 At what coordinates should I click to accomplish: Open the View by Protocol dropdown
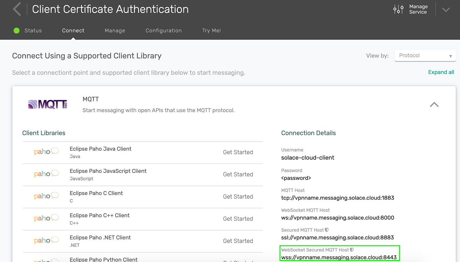pos(425,55)
